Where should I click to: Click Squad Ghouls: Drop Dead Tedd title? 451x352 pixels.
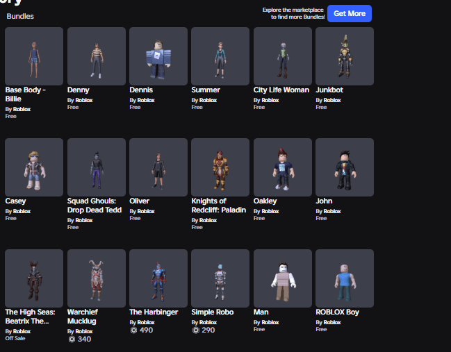click(x=95, y=206)
